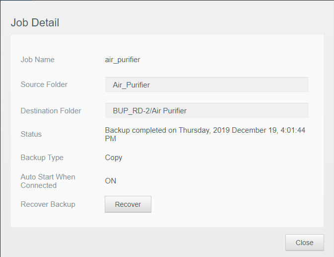Close the Job Detail dialog
The image size is (334, 257).
click(x=304, y=243)
